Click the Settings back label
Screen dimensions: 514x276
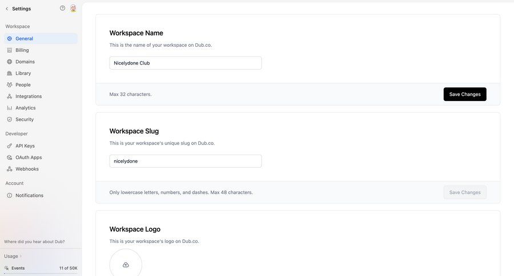22,9
